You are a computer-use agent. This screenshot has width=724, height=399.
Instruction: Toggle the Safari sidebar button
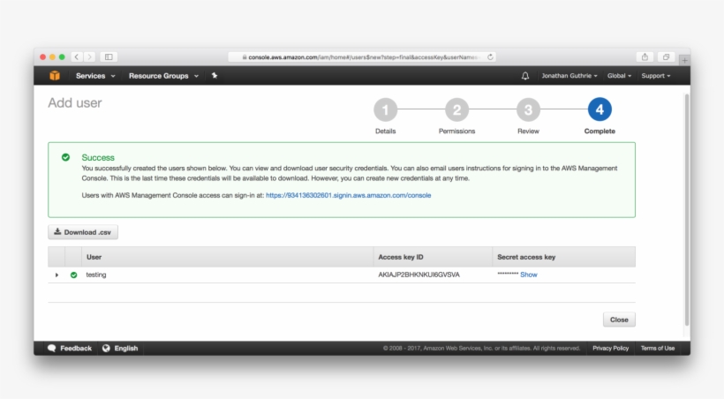pos(109,56)
